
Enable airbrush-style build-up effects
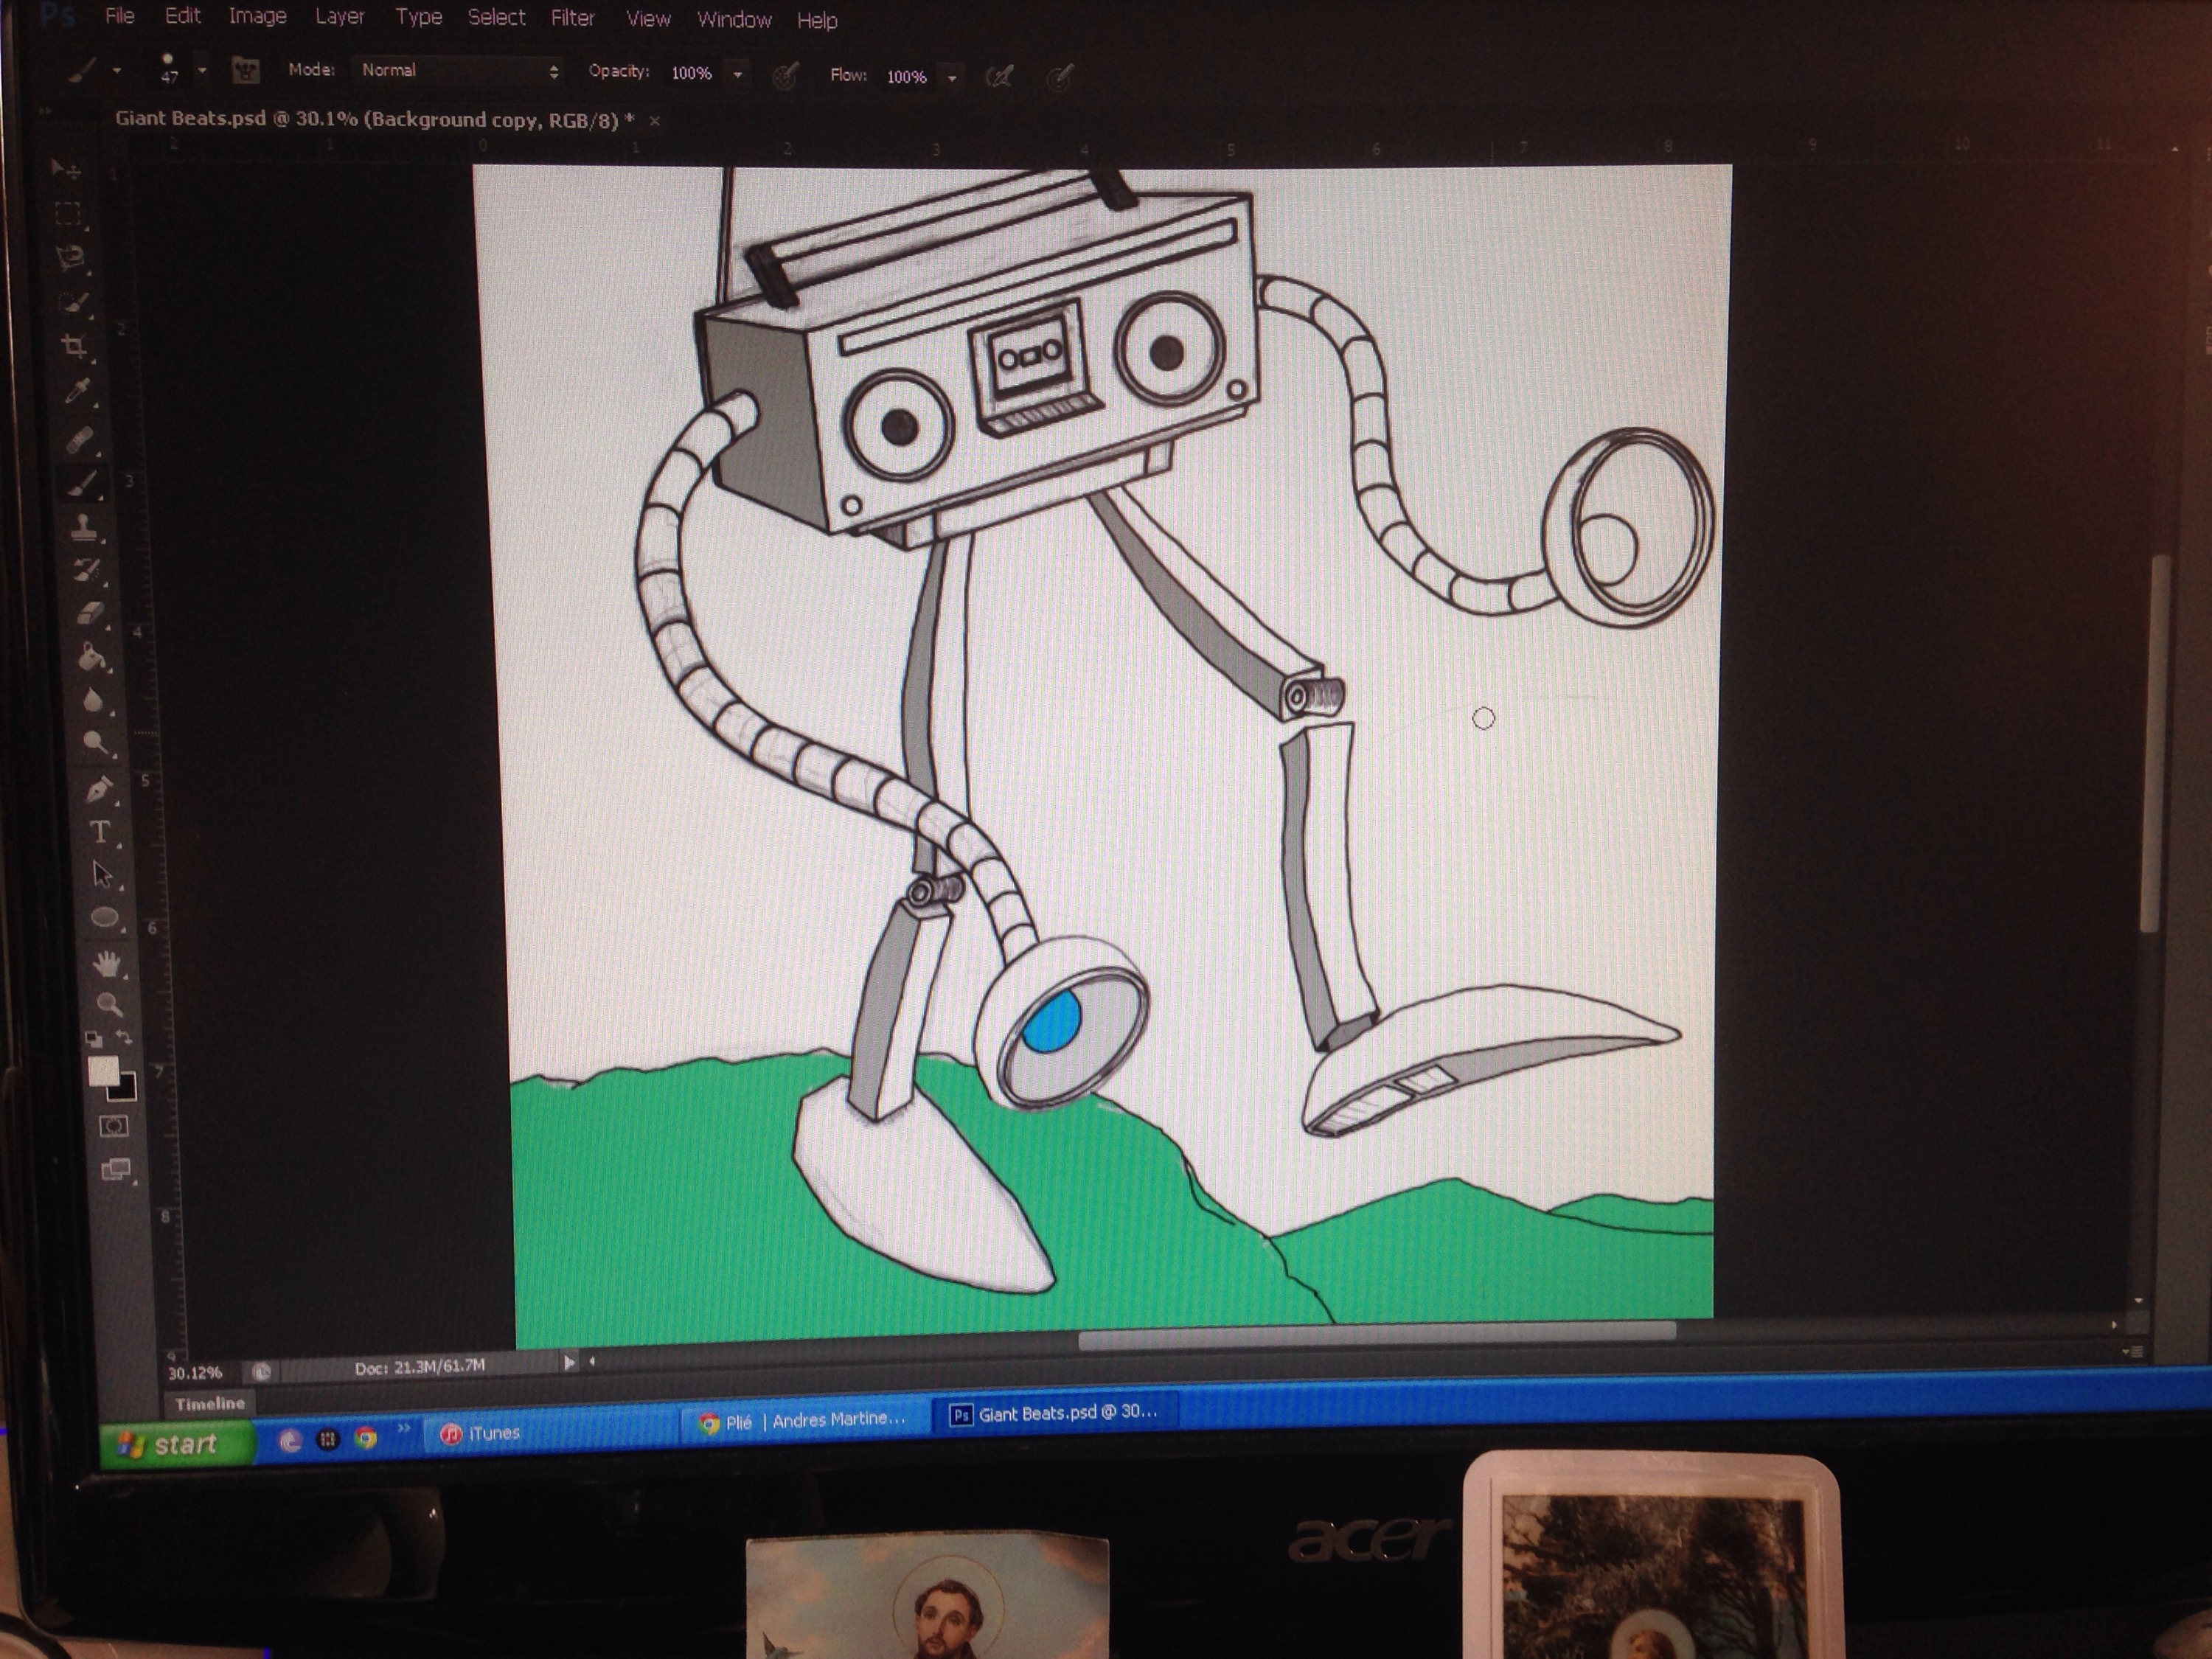(x=999, y=77)
